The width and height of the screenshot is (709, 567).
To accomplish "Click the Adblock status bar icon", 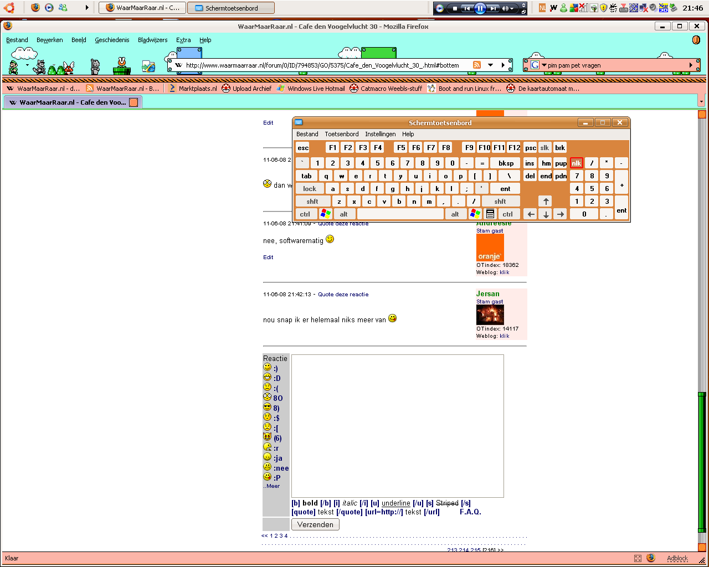I will 677,558.
